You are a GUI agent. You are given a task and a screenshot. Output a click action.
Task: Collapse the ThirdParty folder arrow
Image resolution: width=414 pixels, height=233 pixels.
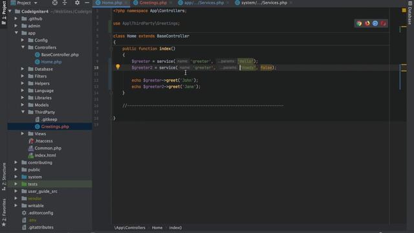coord(23,112)
